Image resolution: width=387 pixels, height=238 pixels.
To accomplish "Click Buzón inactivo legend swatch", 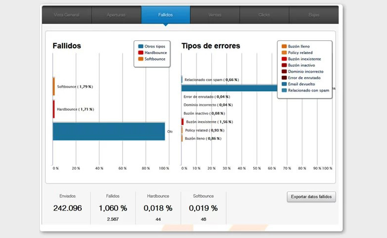I will pyautogui.click(x=284, y=65).
